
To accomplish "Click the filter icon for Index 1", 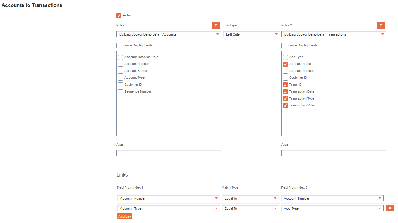I will 216,26.
